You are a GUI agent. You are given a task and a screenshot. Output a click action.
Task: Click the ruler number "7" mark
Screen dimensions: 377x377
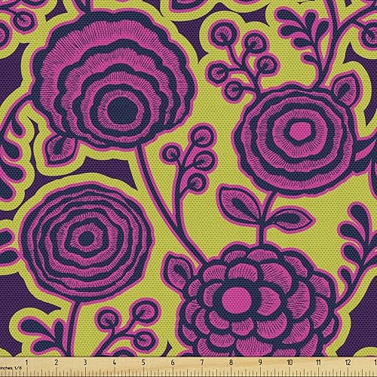pyautogui.click(x=202, y=362)
